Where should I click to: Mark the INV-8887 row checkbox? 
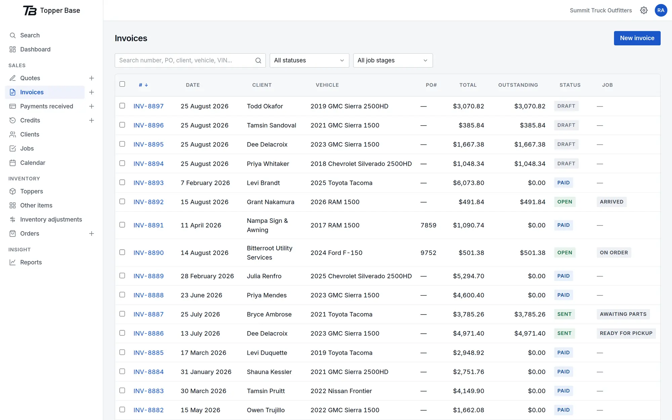pyautogui.click(x=122, y=314)
